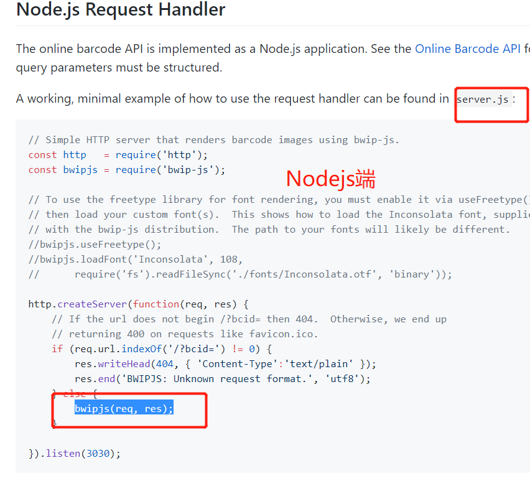Click the if req.url.indexOf condition line
This screenshot has height=486, width=530.
point(162,348)
